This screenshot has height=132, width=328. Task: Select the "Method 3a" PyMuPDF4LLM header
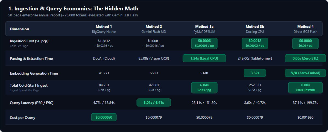204,29
